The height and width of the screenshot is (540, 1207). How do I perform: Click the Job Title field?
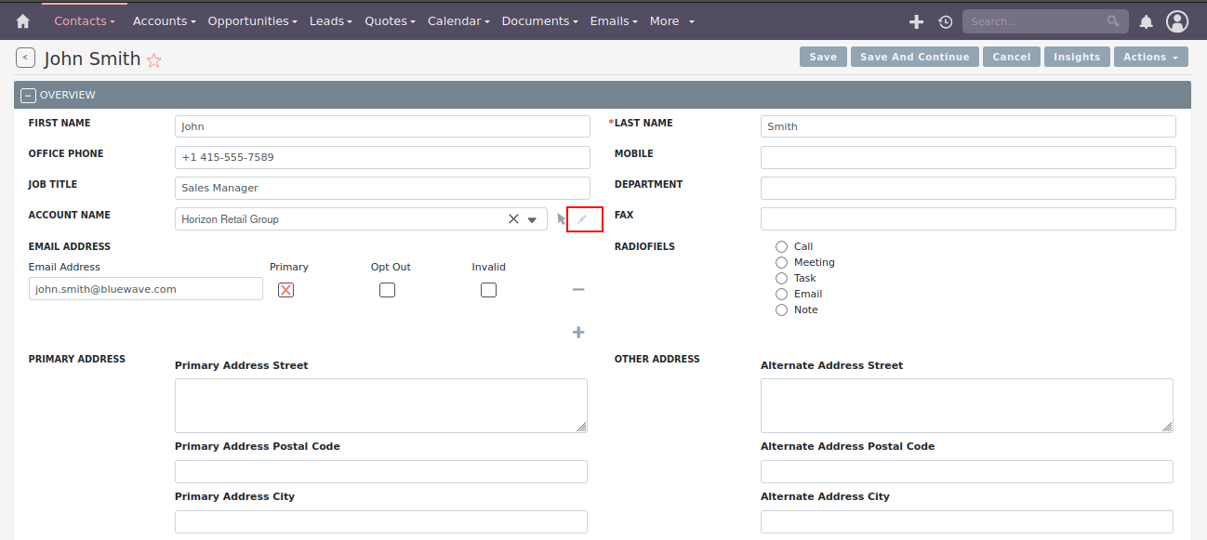click(382, 189)
